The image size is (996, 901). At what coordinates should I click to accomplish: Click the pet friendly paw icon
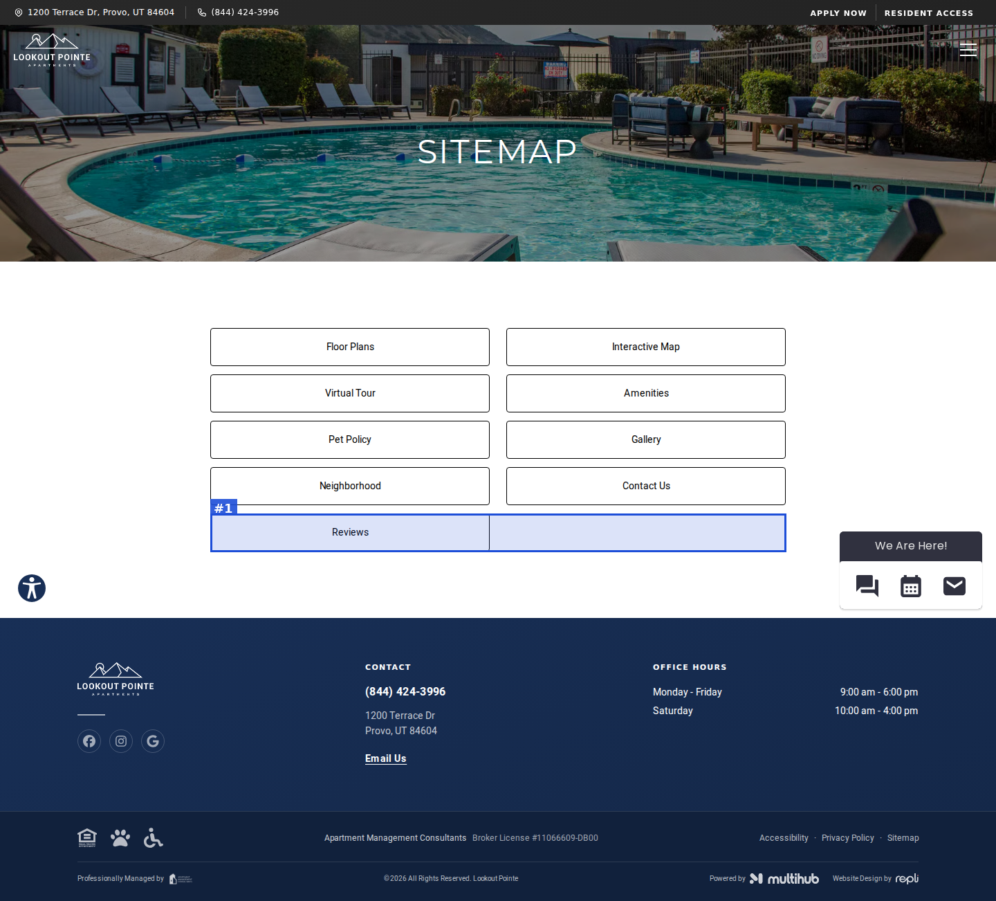click(x=120, y=838)
